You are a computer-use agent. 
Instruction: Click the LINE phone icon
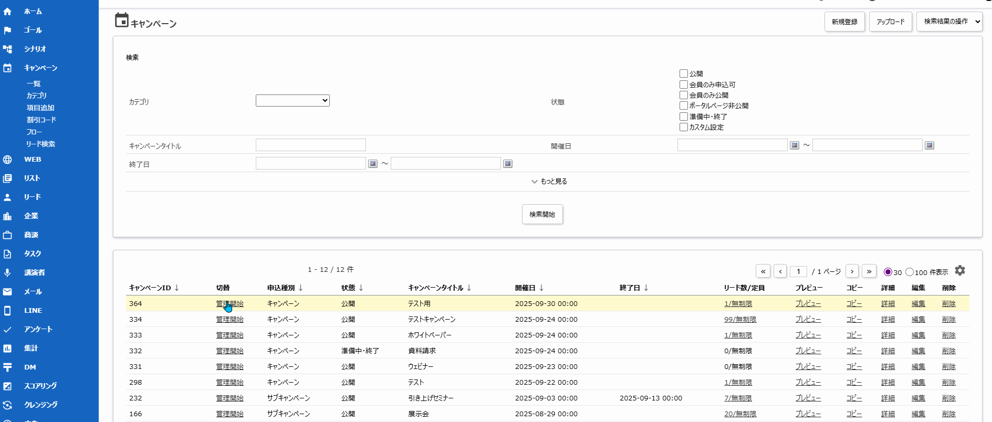point(7,311)
